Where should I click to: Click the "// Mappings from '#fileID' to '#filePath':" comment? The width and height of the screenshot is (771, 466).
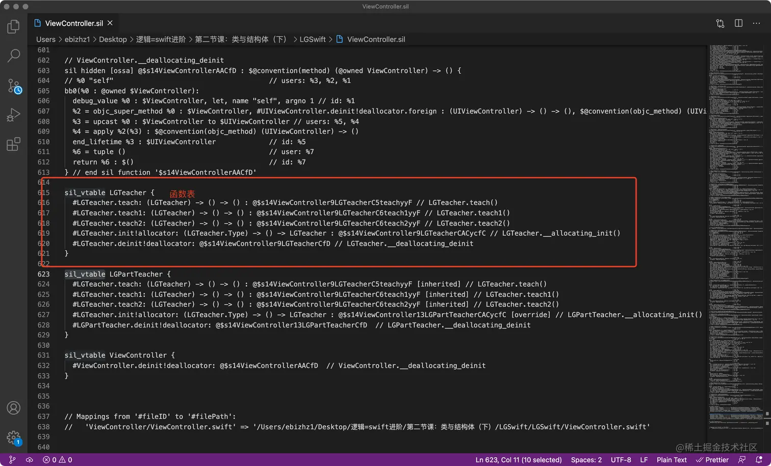click(x=150, y=417)
